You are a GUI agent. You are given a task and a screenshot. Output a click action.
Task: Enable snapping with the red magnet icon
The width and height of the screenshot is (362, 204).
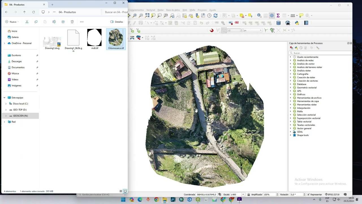click(x=212, y=30)
